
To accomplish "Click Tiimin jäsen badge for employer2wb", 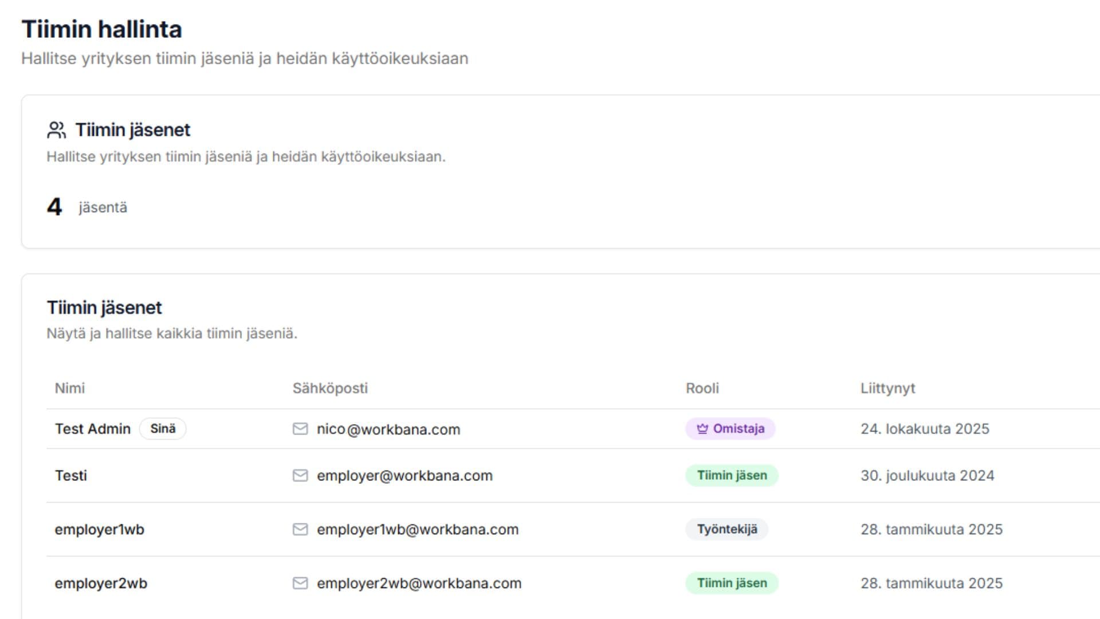I will point(732,583).
